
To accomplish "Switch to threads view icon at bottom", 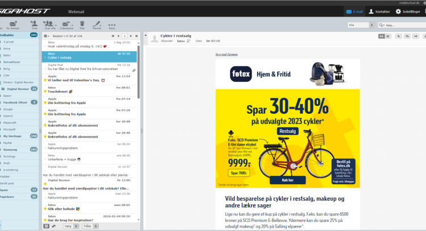I will (x=54, y=226).
